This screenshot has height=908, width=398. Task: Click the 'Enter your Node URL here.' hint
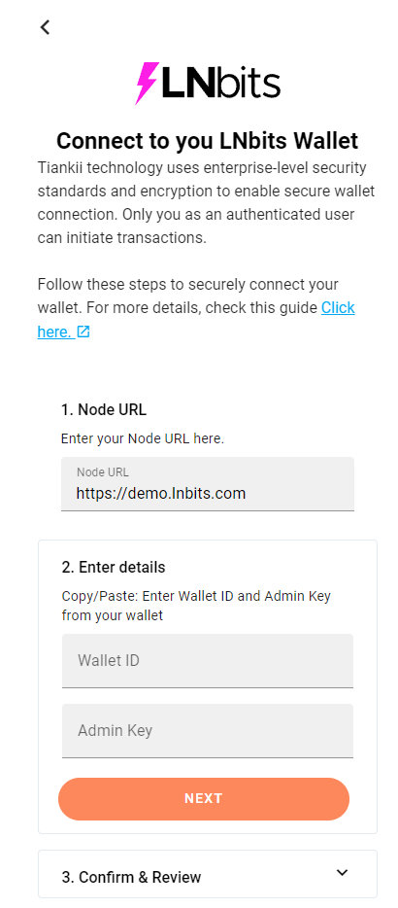click(x=143, y=439)
